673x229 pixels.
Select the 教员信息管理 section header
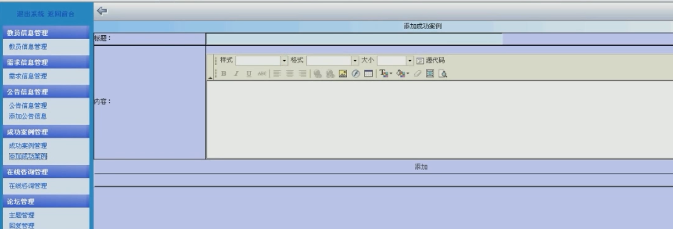[x=45, y=33]
